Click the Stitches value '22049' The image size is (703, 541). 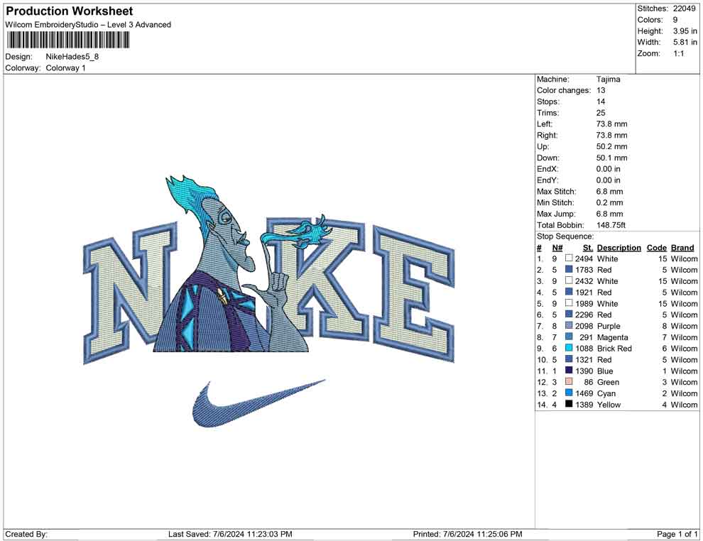pyautogui.click(x=684, y=9)
